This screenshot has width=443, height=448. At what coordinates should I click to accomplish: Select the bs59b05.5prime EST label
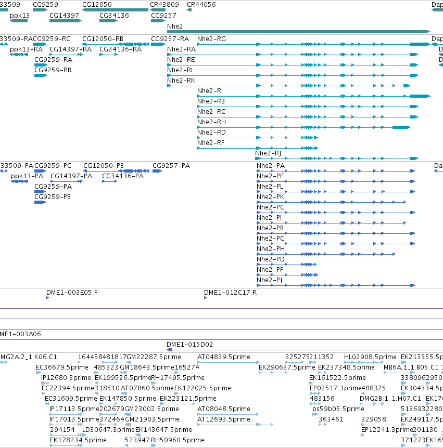[x=338, y=409]
